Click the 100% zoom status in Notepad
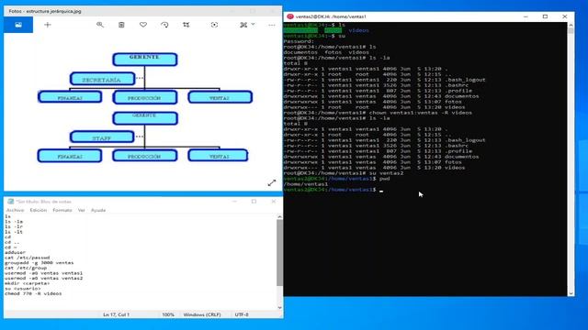Screen dimensions: 588x330 click(x=168, y=314)
